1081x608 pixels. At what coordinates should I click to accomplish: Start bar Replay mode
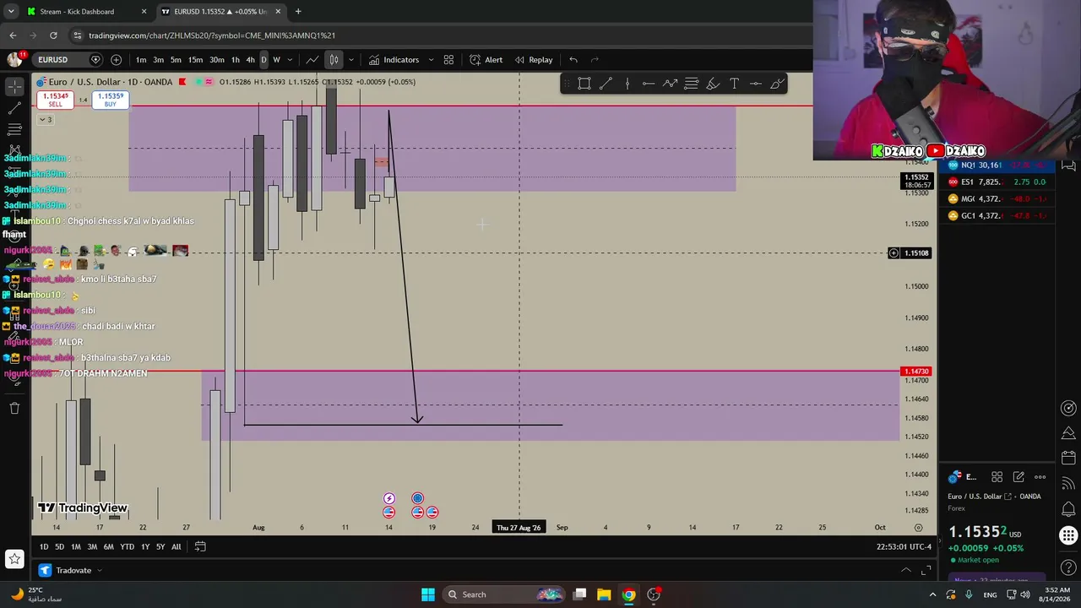point(533,60)
